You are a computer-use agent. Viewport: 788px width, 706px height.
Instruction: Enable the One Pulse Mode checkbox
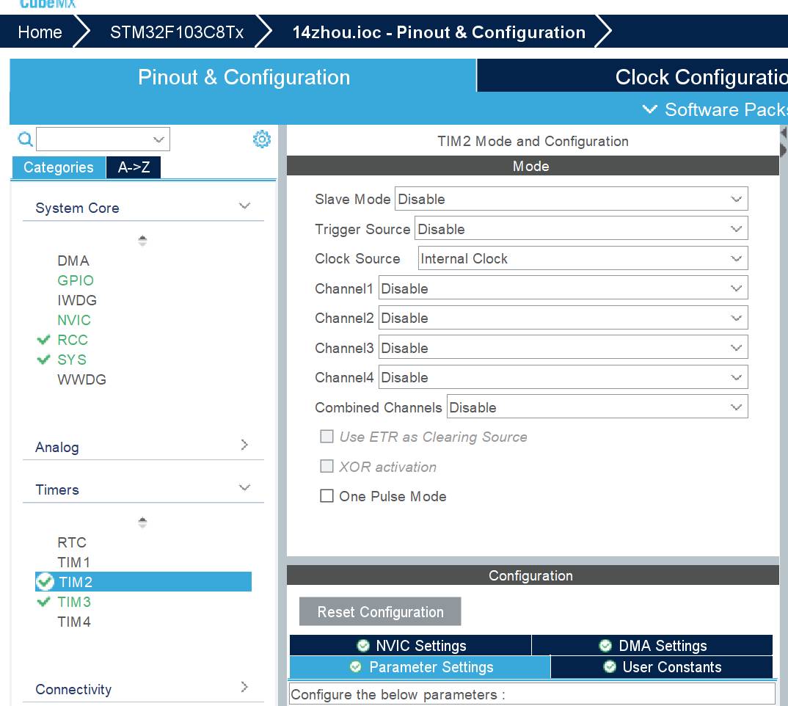(x=326, y=496)
